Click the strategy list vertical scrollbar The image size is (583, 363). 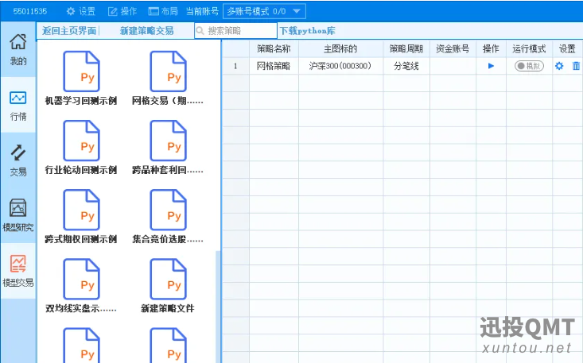tap(218, 307)
